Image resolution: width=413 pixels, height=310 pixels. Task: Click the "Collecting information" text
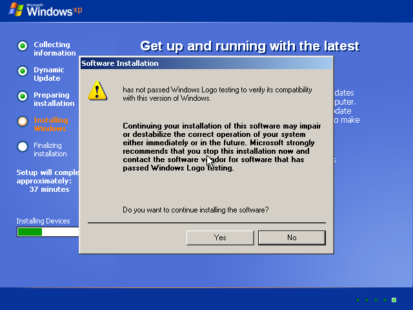point(54,49)
